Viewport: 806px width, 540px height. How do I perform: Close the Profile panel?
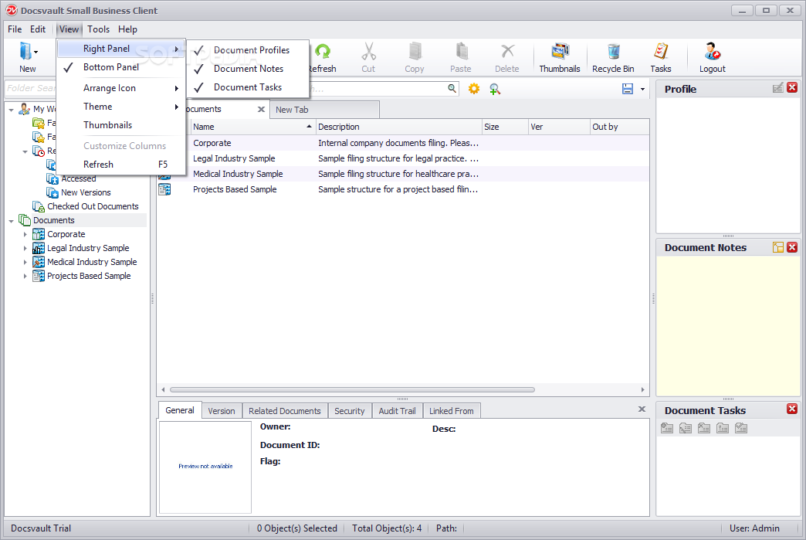pos(792,88)
